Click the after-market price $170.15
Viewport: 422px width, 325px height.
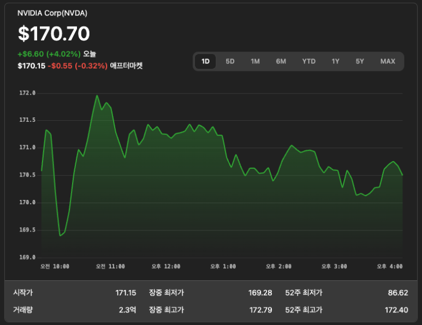coord(32,66)
